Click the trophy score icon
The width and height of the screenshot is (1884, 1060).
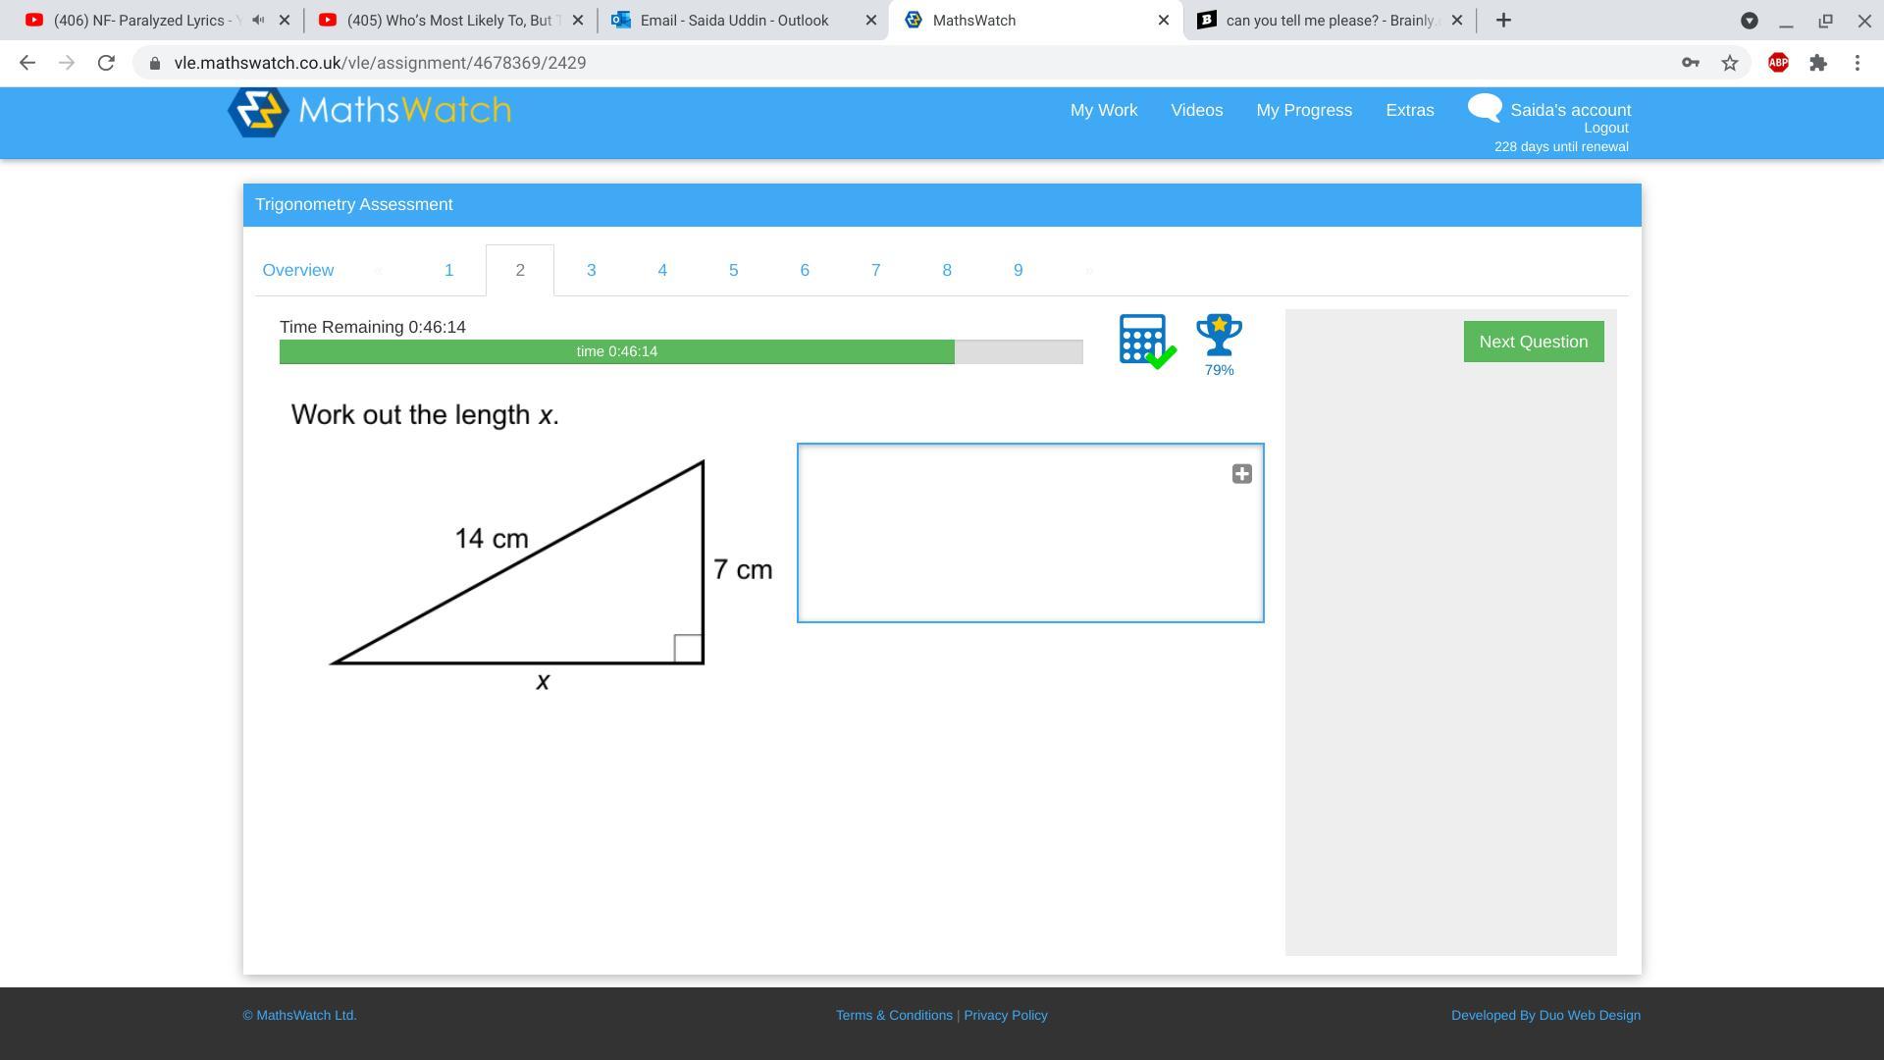[1219, 337]
